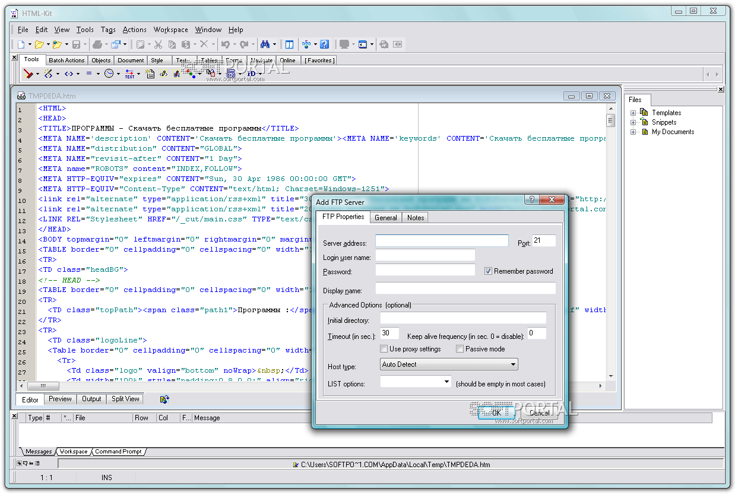Click the Initial directory field

(463, 318)
